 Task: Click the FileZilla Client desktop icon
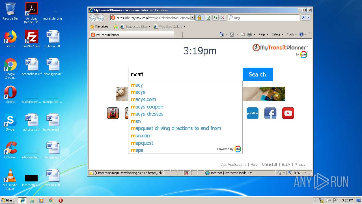point(31,39)
